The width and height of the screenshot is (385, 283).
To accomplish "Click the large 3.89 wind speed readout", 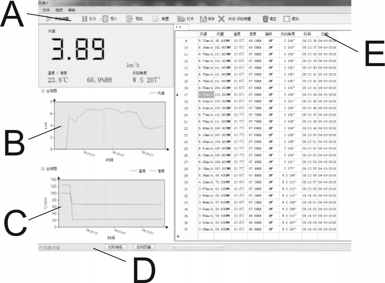I will pos(78,49).
